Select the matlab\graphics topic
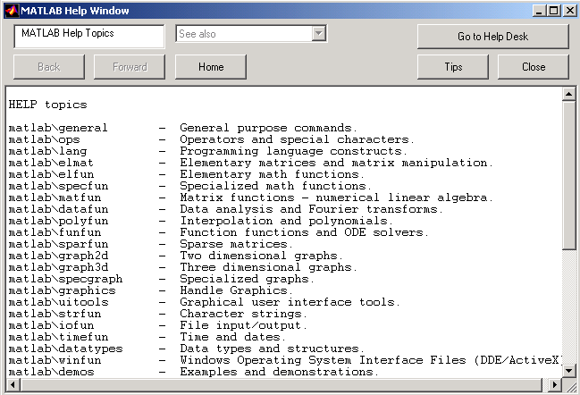This screenshot has width=580, height=395. click(x=63, y=290)
